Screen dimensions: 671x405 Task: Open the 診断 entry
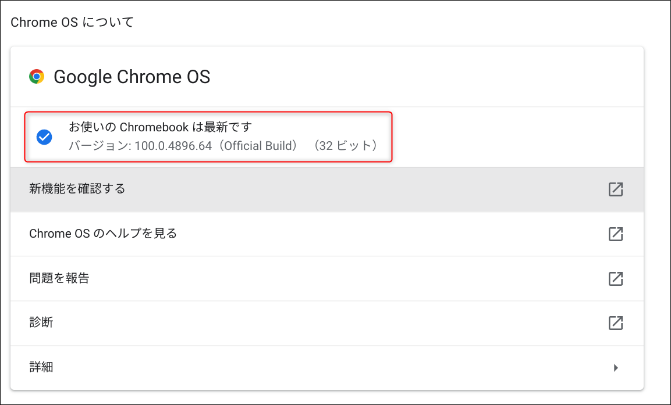click(327, 323)
